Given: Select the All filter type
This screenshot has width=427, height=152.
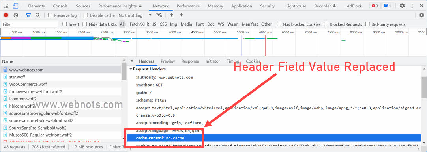Looking at the screenshot, I should tap(122, 24).
